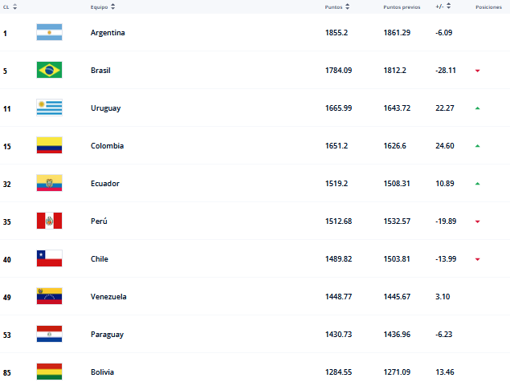
Task: Click the Bolivia flag icon
Action: tap(49, 372)
